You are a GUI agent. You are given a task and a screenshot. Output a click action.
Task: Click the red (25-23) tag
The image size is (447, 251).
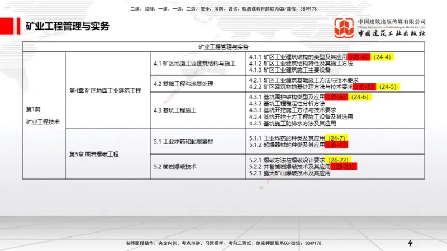[x=344, y=166]
